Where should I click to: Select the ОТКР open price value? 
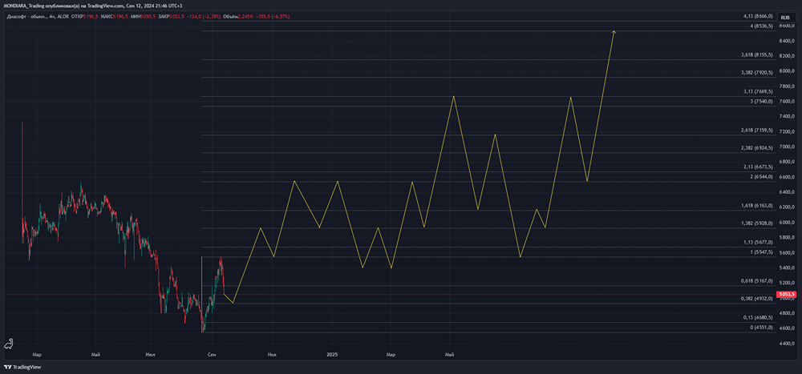click(91, 17)
